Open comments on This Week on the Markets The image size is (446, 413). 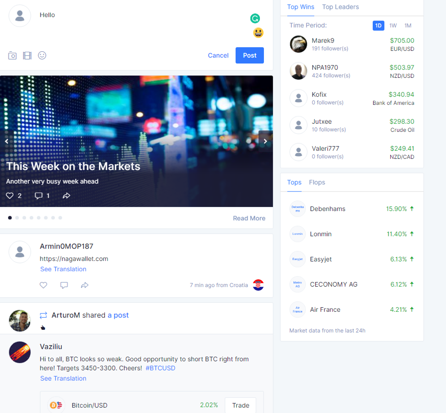[38, 196]
